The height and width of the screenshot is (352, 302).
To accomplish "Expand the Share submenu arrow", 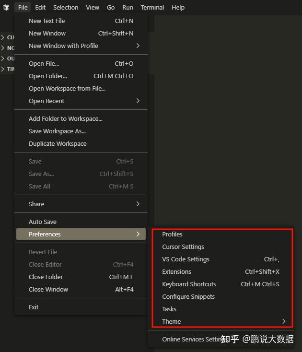I will point(138,204).
